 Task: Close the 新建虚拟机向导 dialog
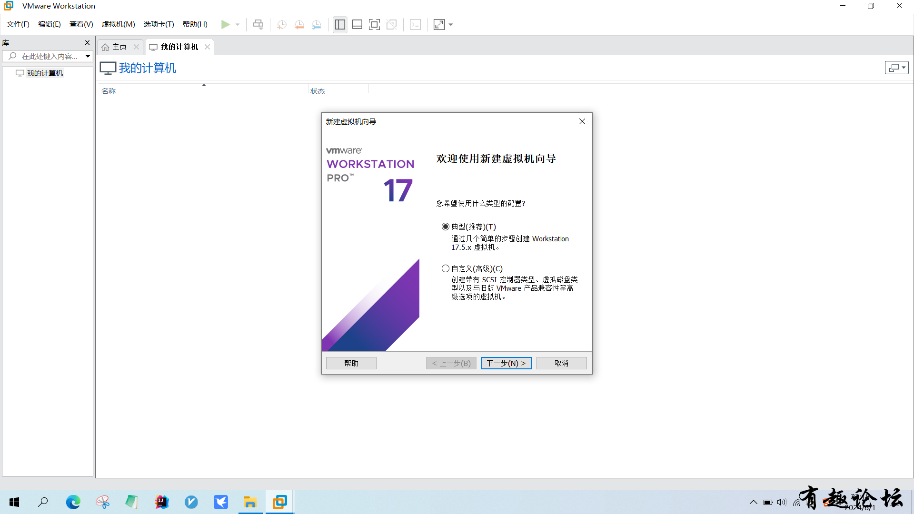(x=582, y=121)
